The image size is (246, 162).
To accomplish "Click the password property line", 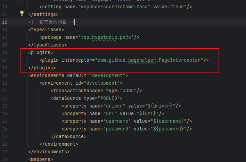I will [126, 129].
